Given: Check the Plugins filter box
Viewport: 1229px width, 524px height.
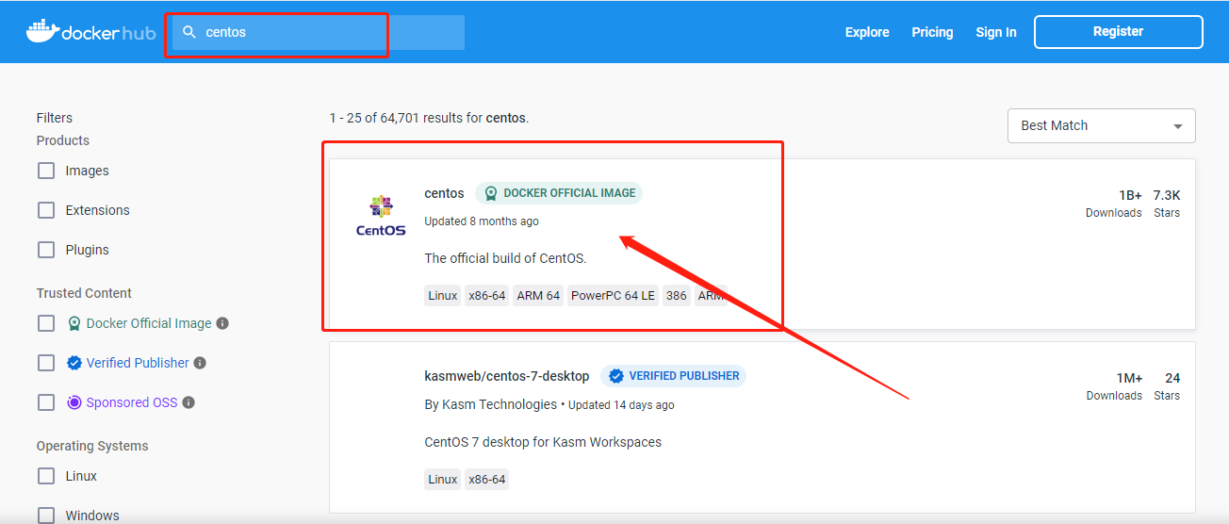Looking at the screenshot, I should (46, 250).
